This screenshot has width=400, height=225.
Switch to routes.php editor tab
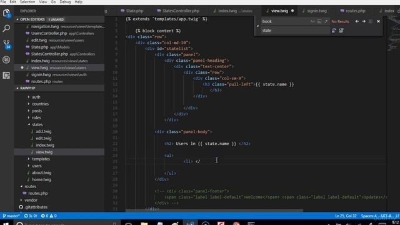pos(353,11)
